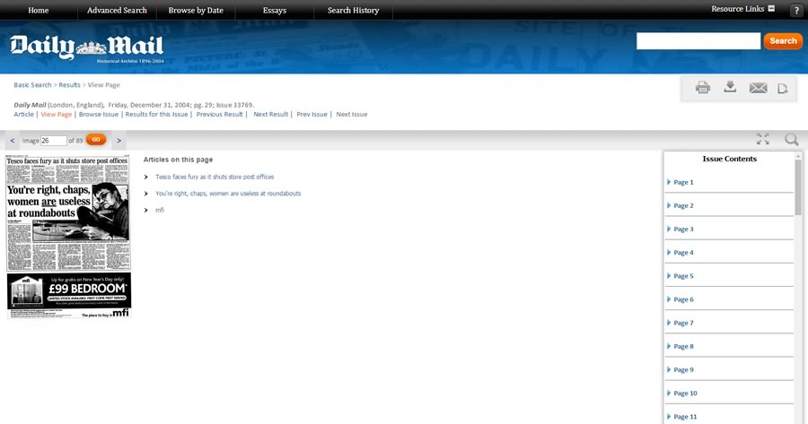This screenshot has height=424, width=808.
Task: Open the newspaper page thumbnail
Action: 68,237
